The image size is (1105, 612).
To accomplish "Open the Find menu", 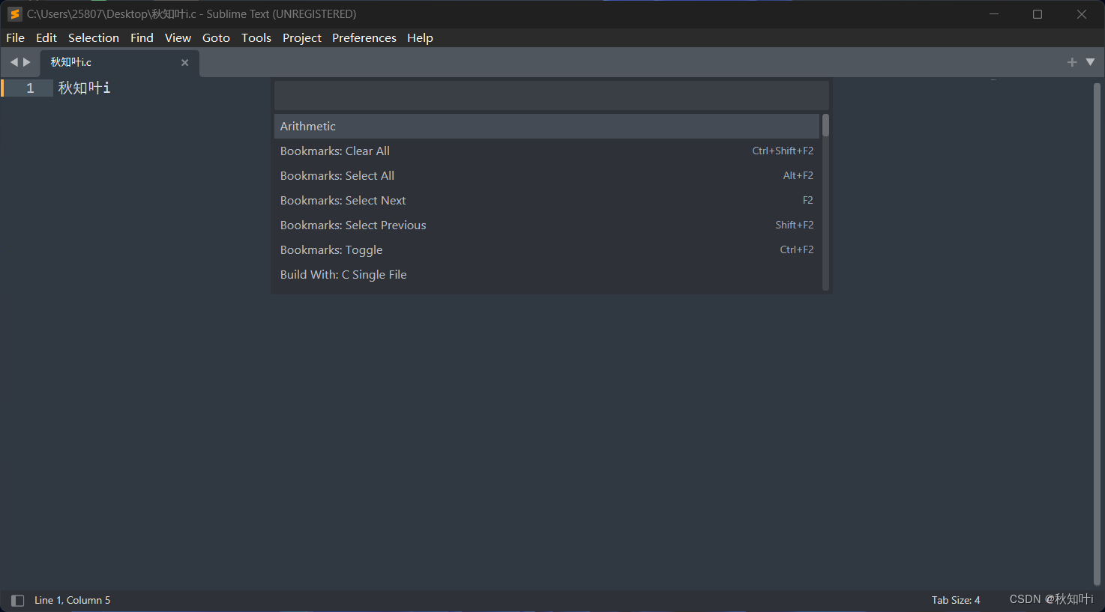I will [x=142, y=37].
